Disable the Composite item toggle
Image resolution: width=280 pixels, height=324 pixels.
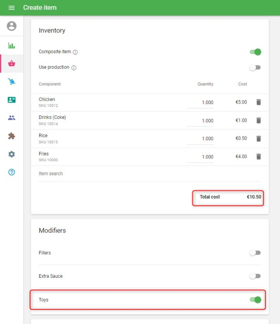click(255, 52)
